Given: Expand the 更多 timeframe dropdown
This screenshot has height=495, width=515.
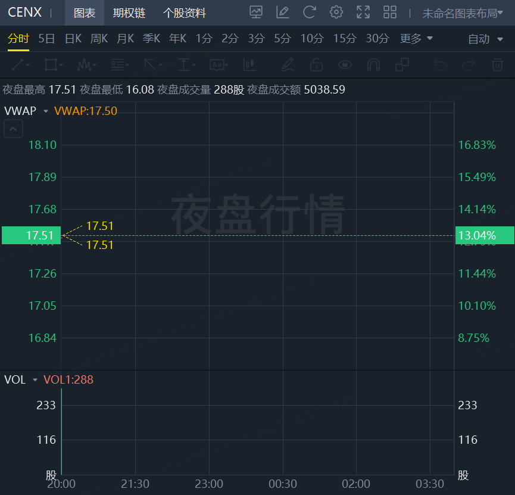Looking at the screenshot, I should [416, 39].
